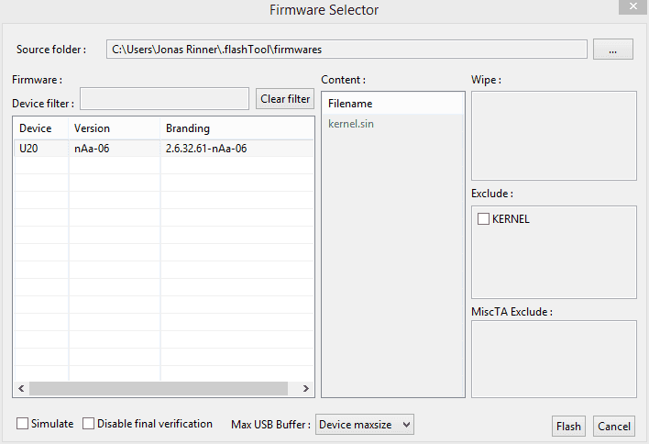649x444 pixels.
Task: Click the Branding column header
Action: click(236, 128)
